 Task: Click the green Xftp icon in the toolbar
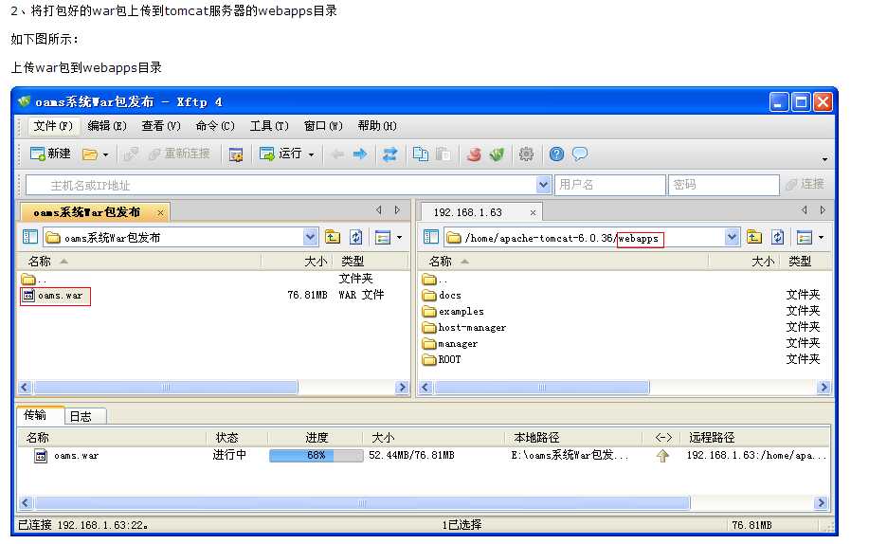497,154
